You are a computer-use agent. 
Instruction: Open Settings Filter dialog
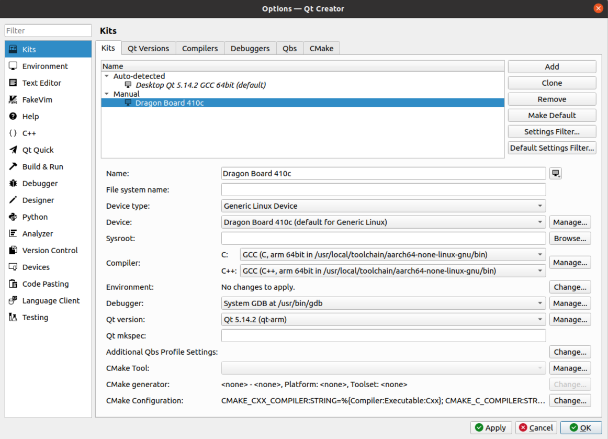coord(552,132)
